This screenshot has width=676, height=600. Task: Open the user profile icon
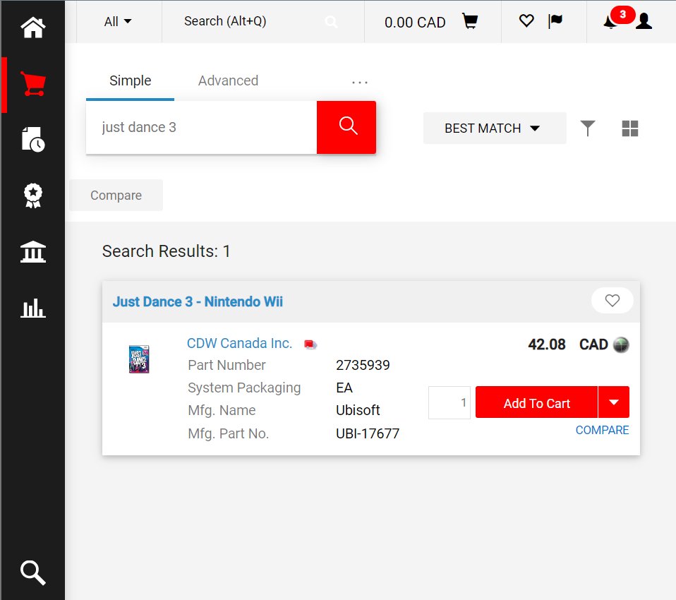coord(644,21)
